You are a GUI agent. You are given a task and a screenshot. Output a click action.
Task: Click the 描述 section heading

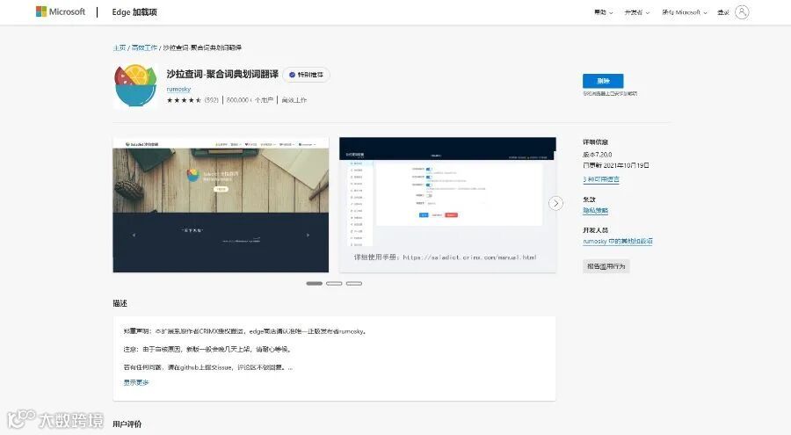point(120,303)
